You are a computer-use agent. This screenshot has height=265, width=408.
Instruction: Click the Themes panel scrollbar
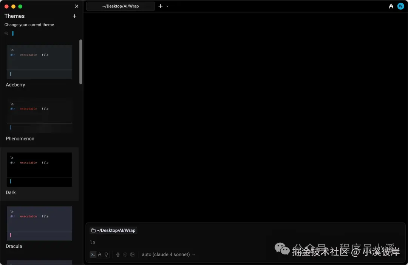(81, 62)
